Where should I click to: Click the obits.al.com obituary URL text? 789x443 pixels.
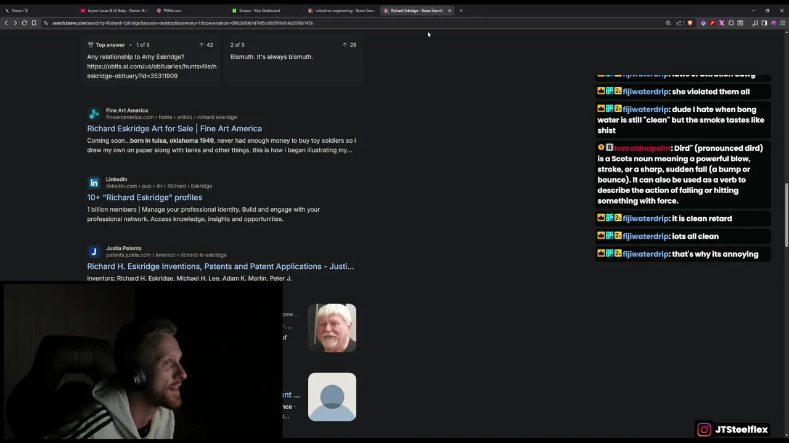click(x=152, y=71)
